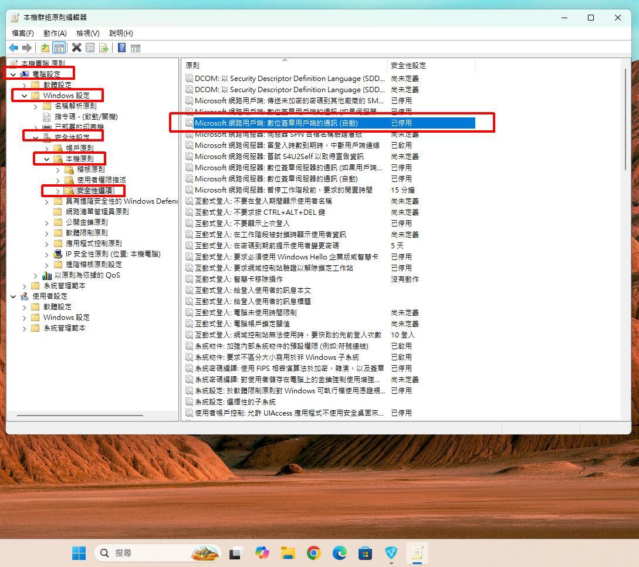The height and width of the screenshot is (567, 639).
Task: Click the Back arrow toolbar icon
Action: pyautogui.click(x=13, y=48)
